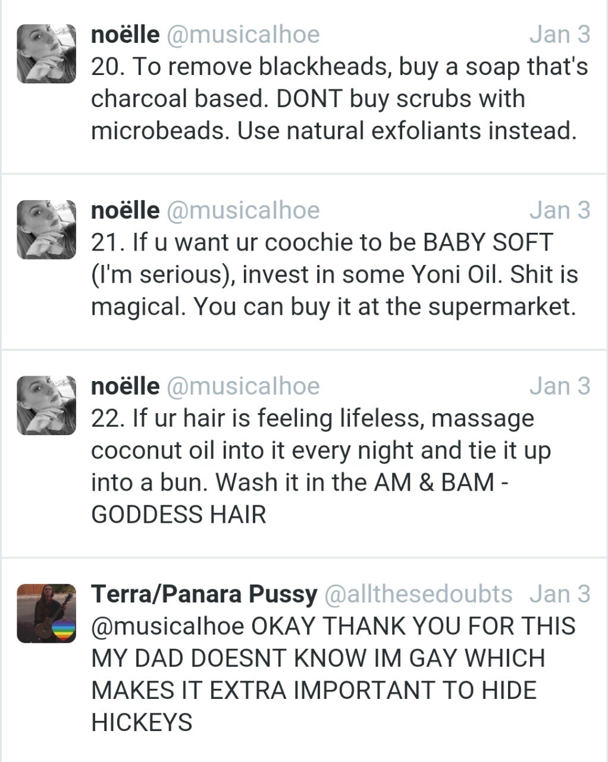The height and width of the screenshot is (762, 608).
Task: Click the Jan 3 date on the Yoni Oil tweet
Action: point(559,210)
